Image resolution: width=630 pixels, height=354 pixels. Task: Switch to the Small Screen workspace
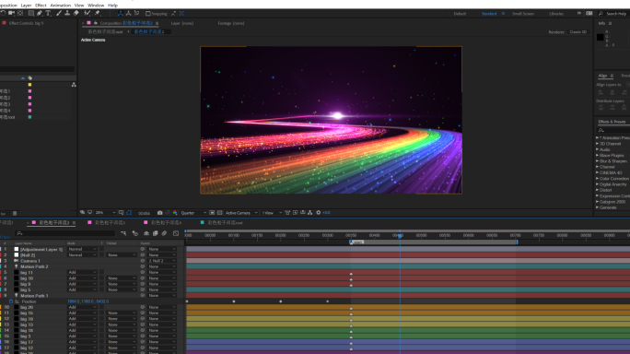(523, 14)
